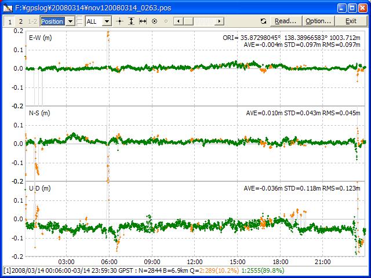Viewport: 371px width, 278px height.
Task: Toggle solution 1 display button
Action: 9,21
